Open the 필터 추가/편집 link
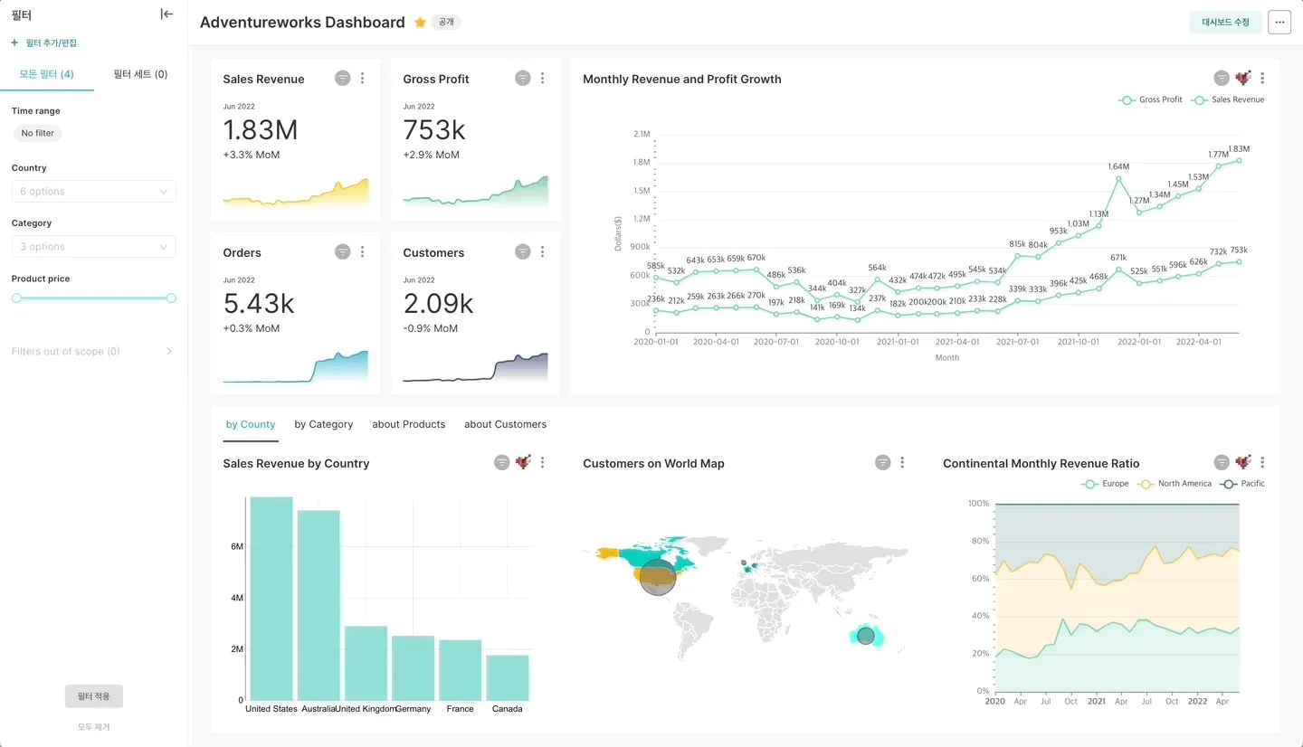The width and height of the screenshot is (1303, 747). tap(51, 43)
